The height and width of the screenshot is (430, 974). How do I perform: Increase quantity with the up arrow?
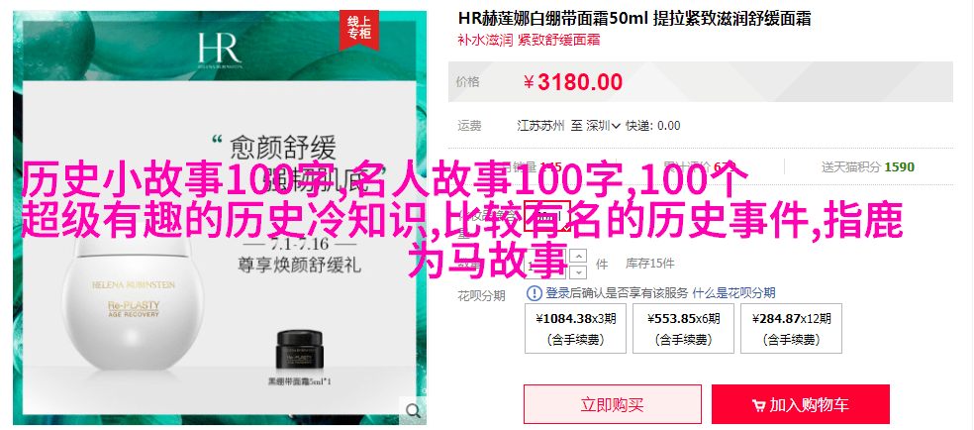pos(578,256)
